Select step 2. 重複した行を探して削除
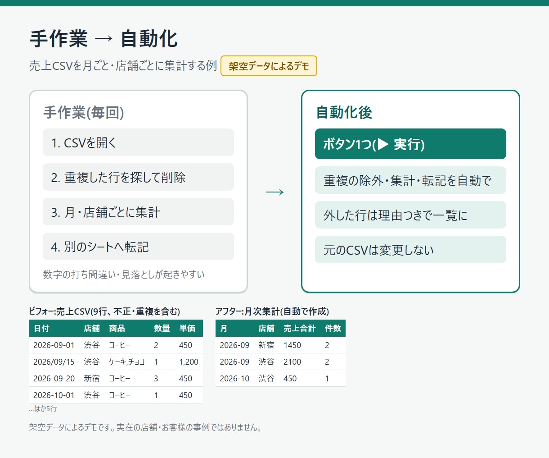Image resolution: width=549 pixels, height=458 pixels. (138, 177)
